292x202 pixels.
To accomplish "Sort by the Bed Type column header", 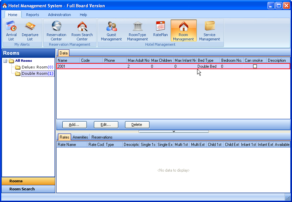I will (x=208, y=60).
